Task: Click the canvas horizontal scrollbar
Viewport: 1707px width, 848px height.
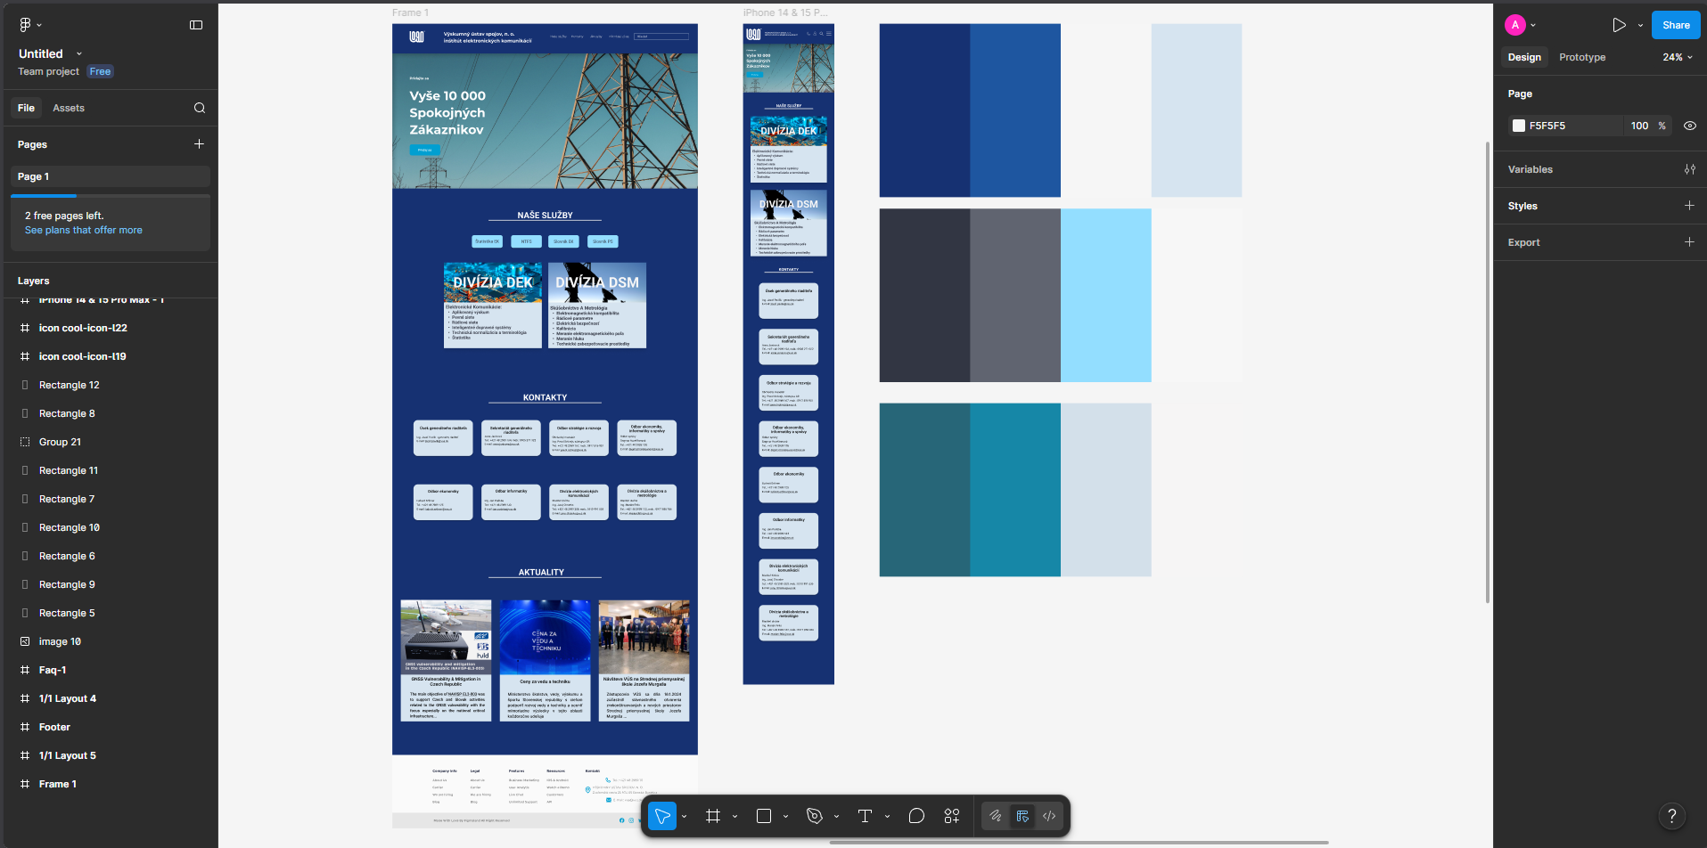Action: 1079,842
